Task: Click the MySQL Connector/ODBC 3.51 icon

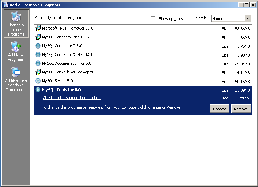Action: click(x=38, y=55)
